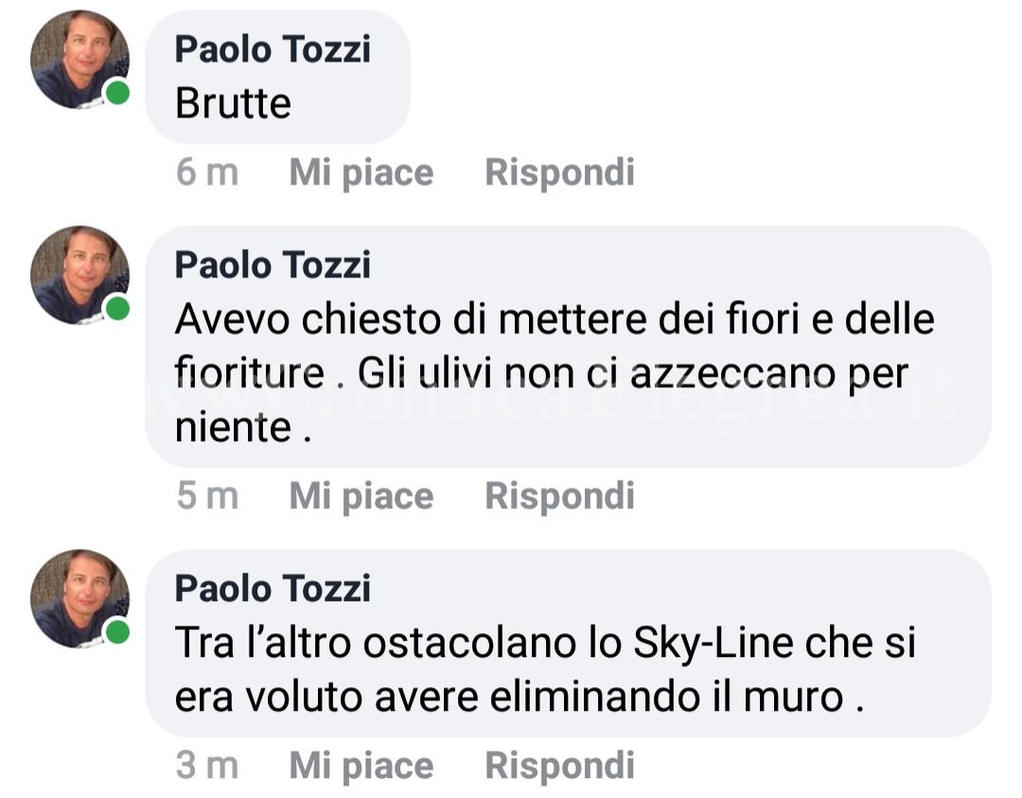Open the avatar next to the "Avevo chiesto" comment
Viewport: 1022px width, 798px height.
click(79, 275)
